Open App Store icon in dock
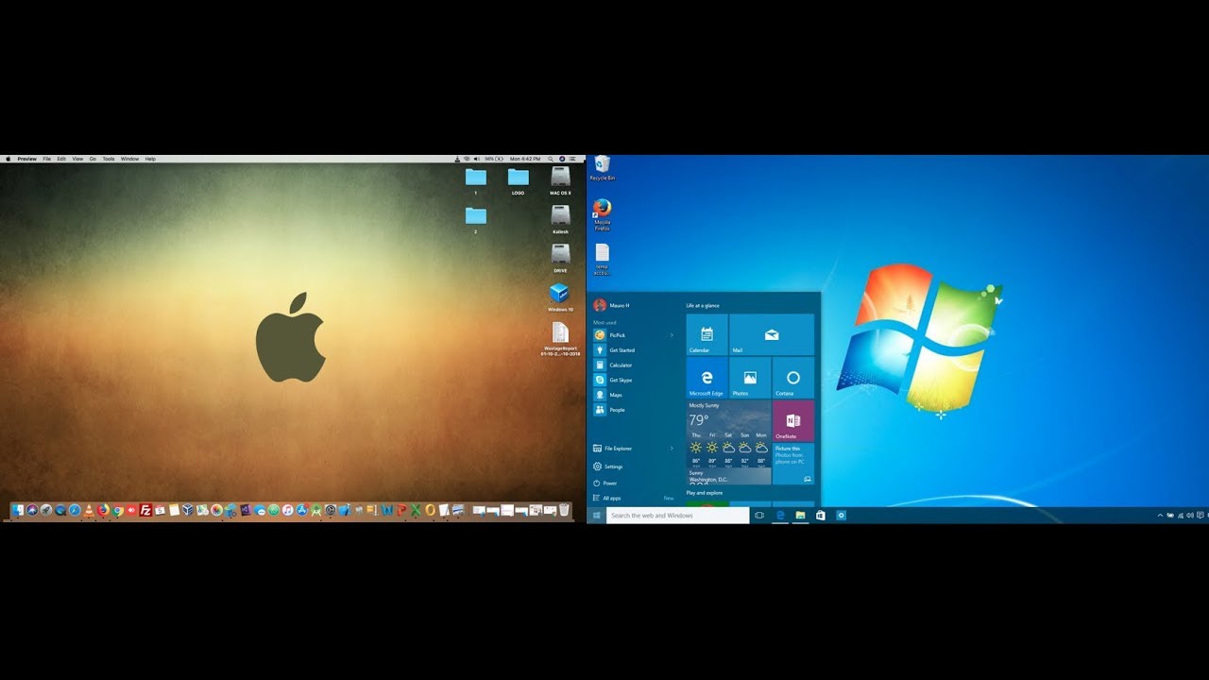The width and height of the screenshot is (1209, 680). (301, 510)
